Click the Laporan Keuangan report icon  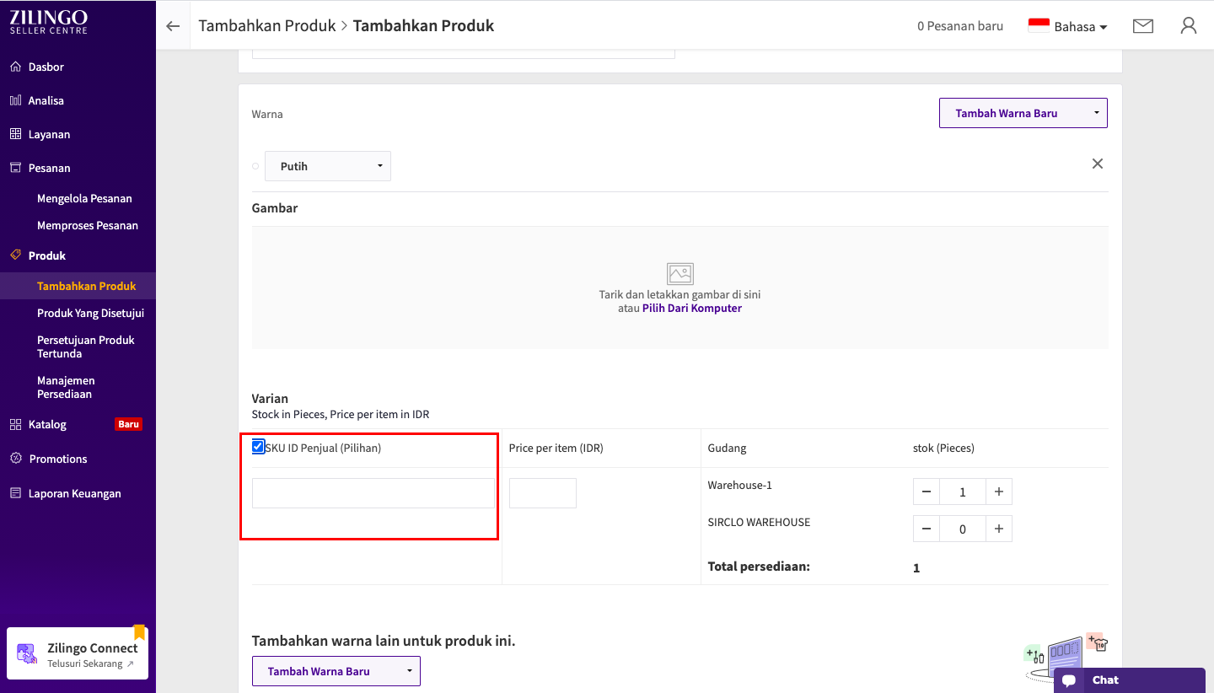(x=15, y=493)
